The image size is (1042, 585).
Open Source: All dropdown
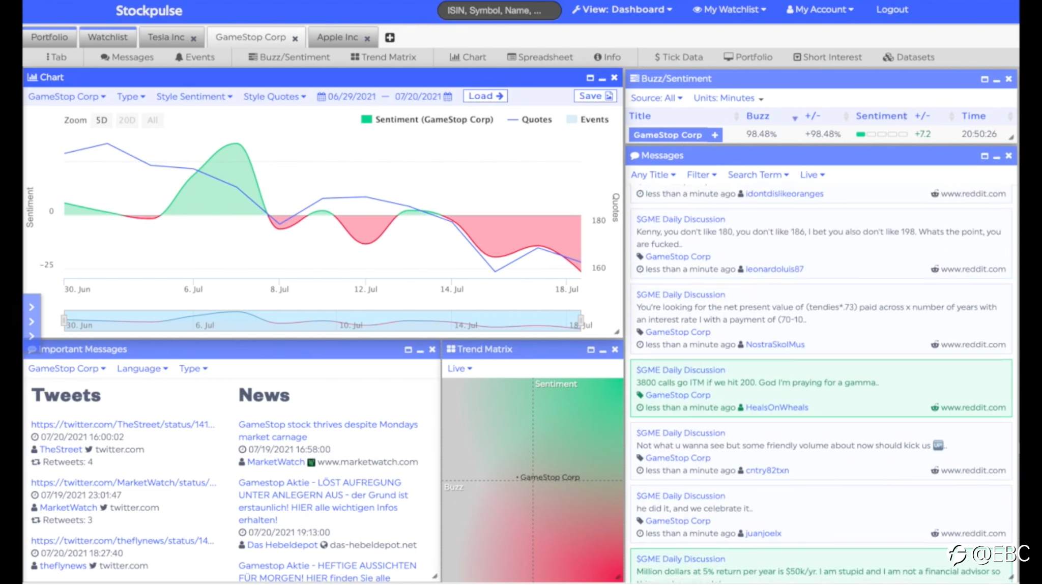(656, 98)
